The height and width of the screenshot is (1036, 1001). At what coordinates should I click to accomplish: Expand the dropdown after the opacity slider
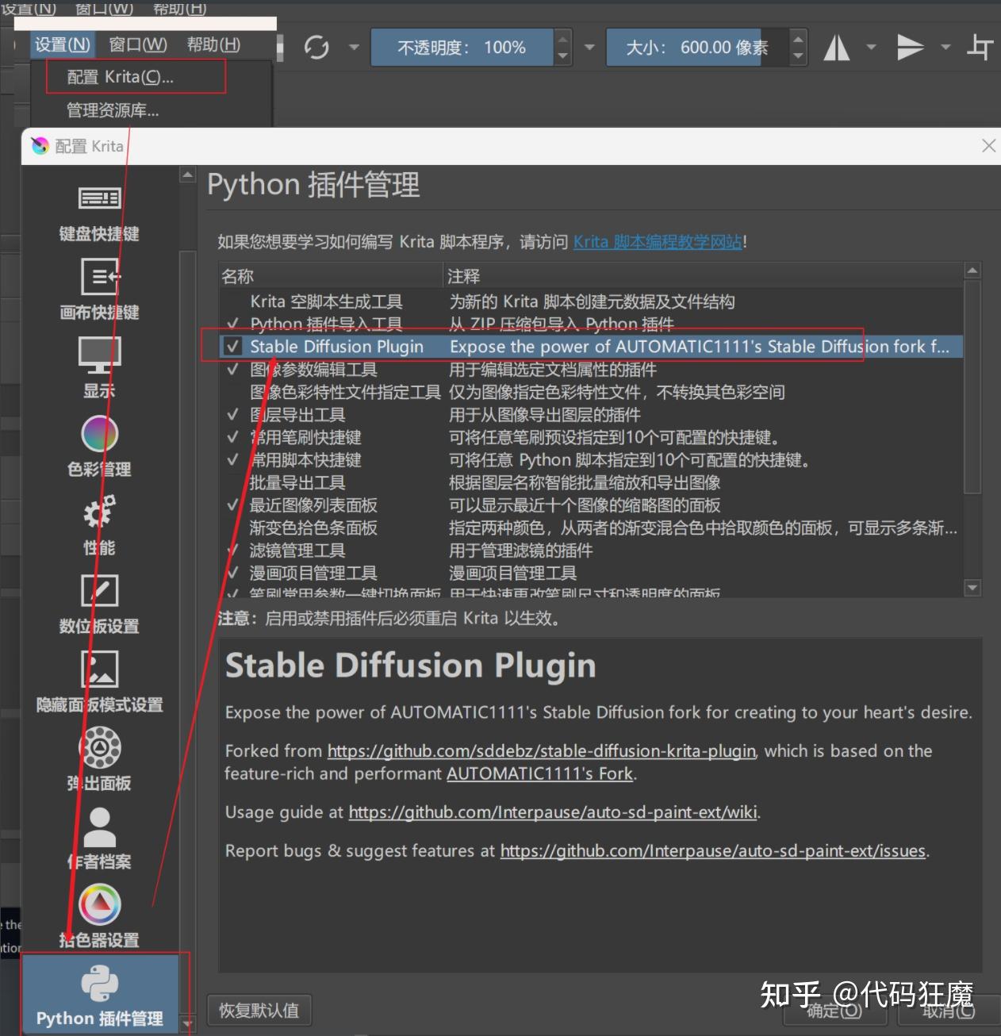(589, 48)
